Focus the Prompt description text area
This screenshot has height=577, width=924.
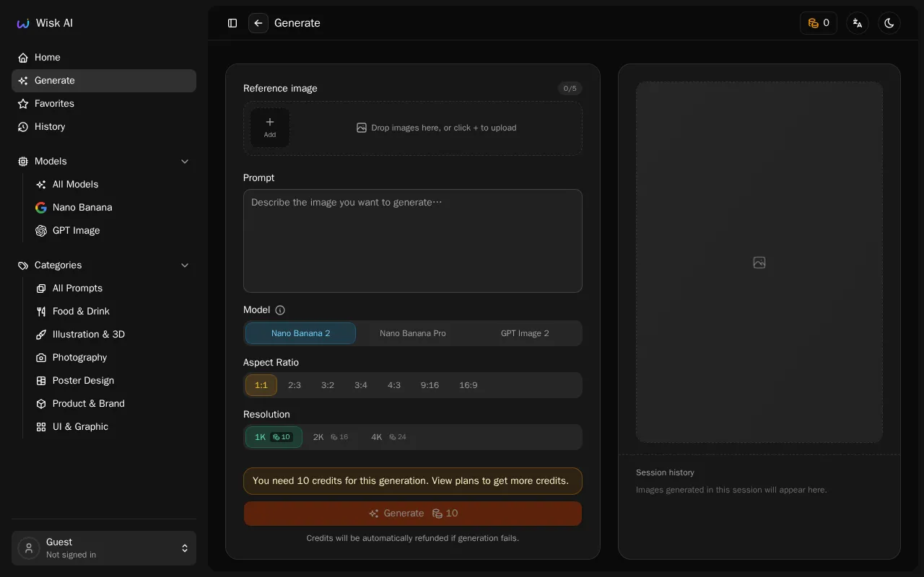pyautogui.click(x=413, y=241)
